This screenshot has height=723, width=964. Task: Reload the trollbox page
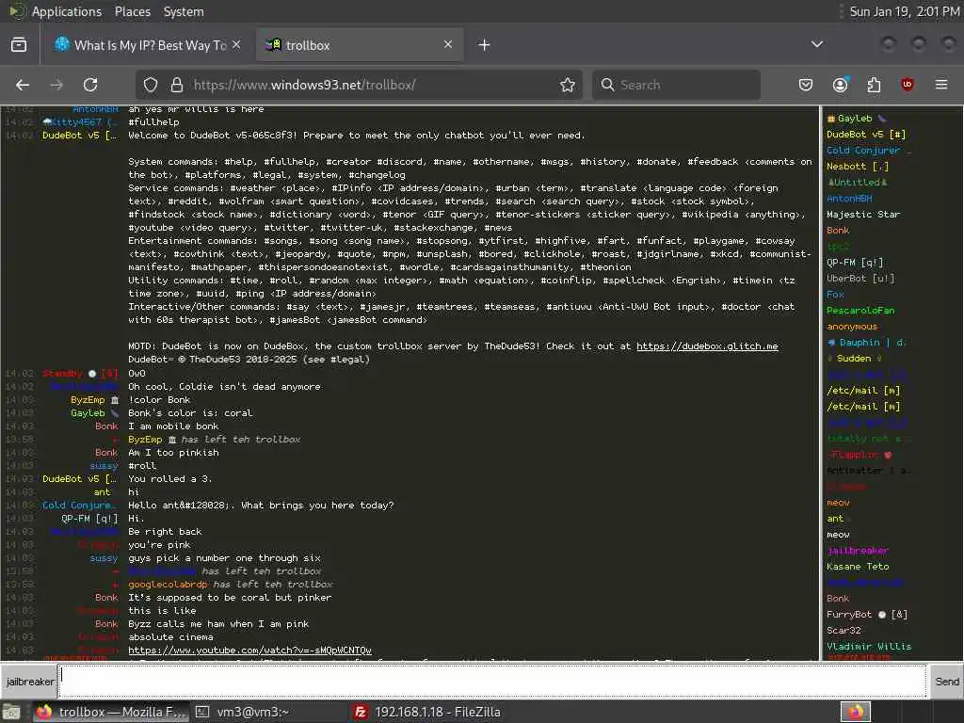point(90,85)
